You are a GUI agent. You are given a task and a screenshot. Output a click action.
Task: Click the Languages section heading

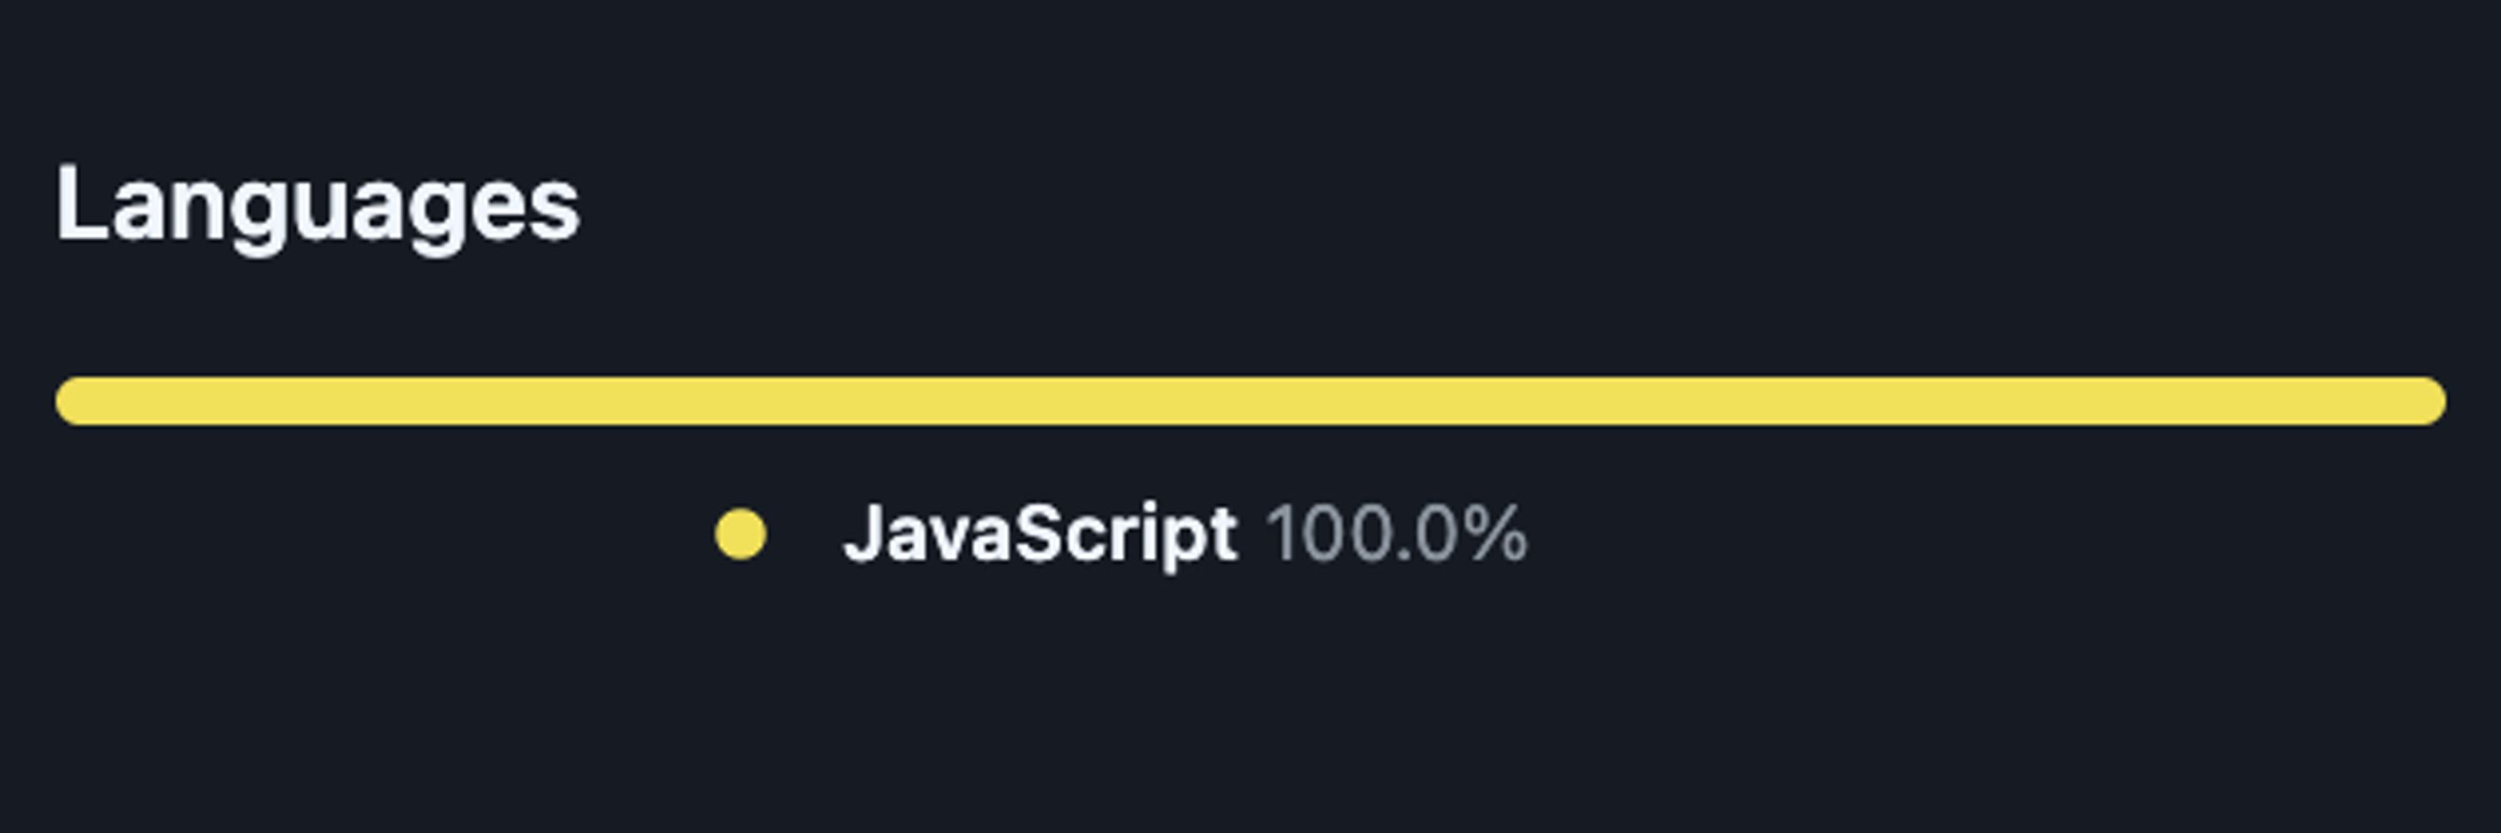pyautogui.click(x=318, y=207)
